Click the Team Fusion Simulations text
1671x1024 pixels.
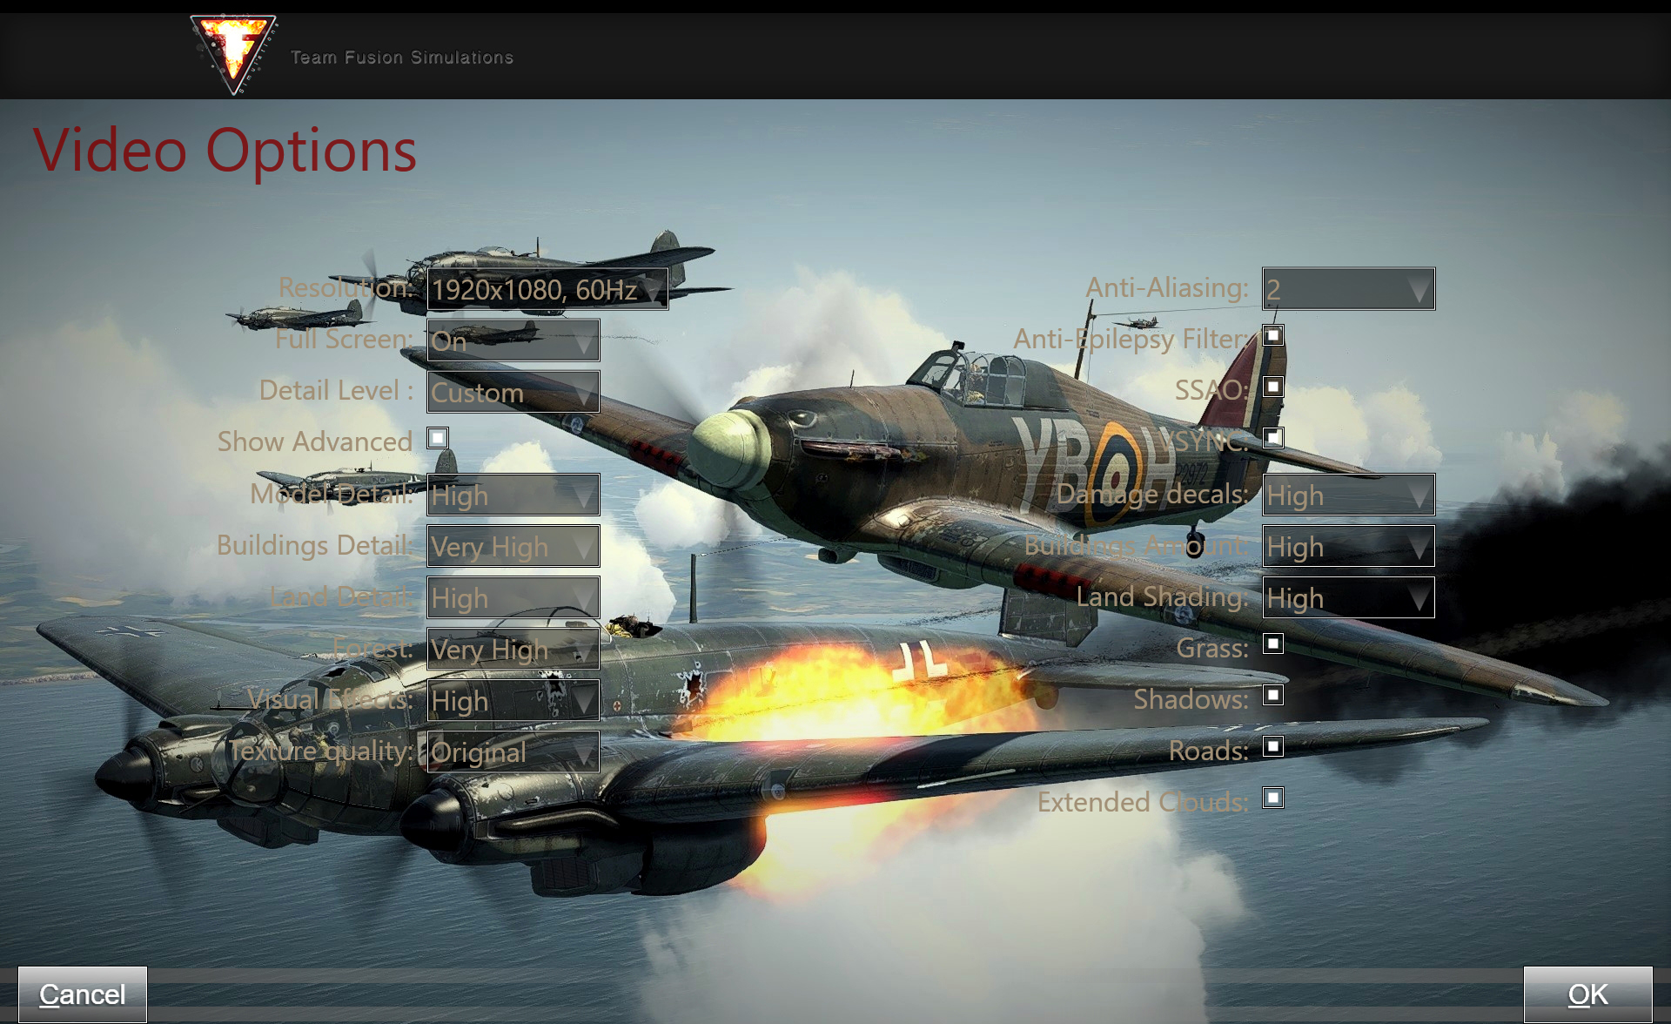402,57
